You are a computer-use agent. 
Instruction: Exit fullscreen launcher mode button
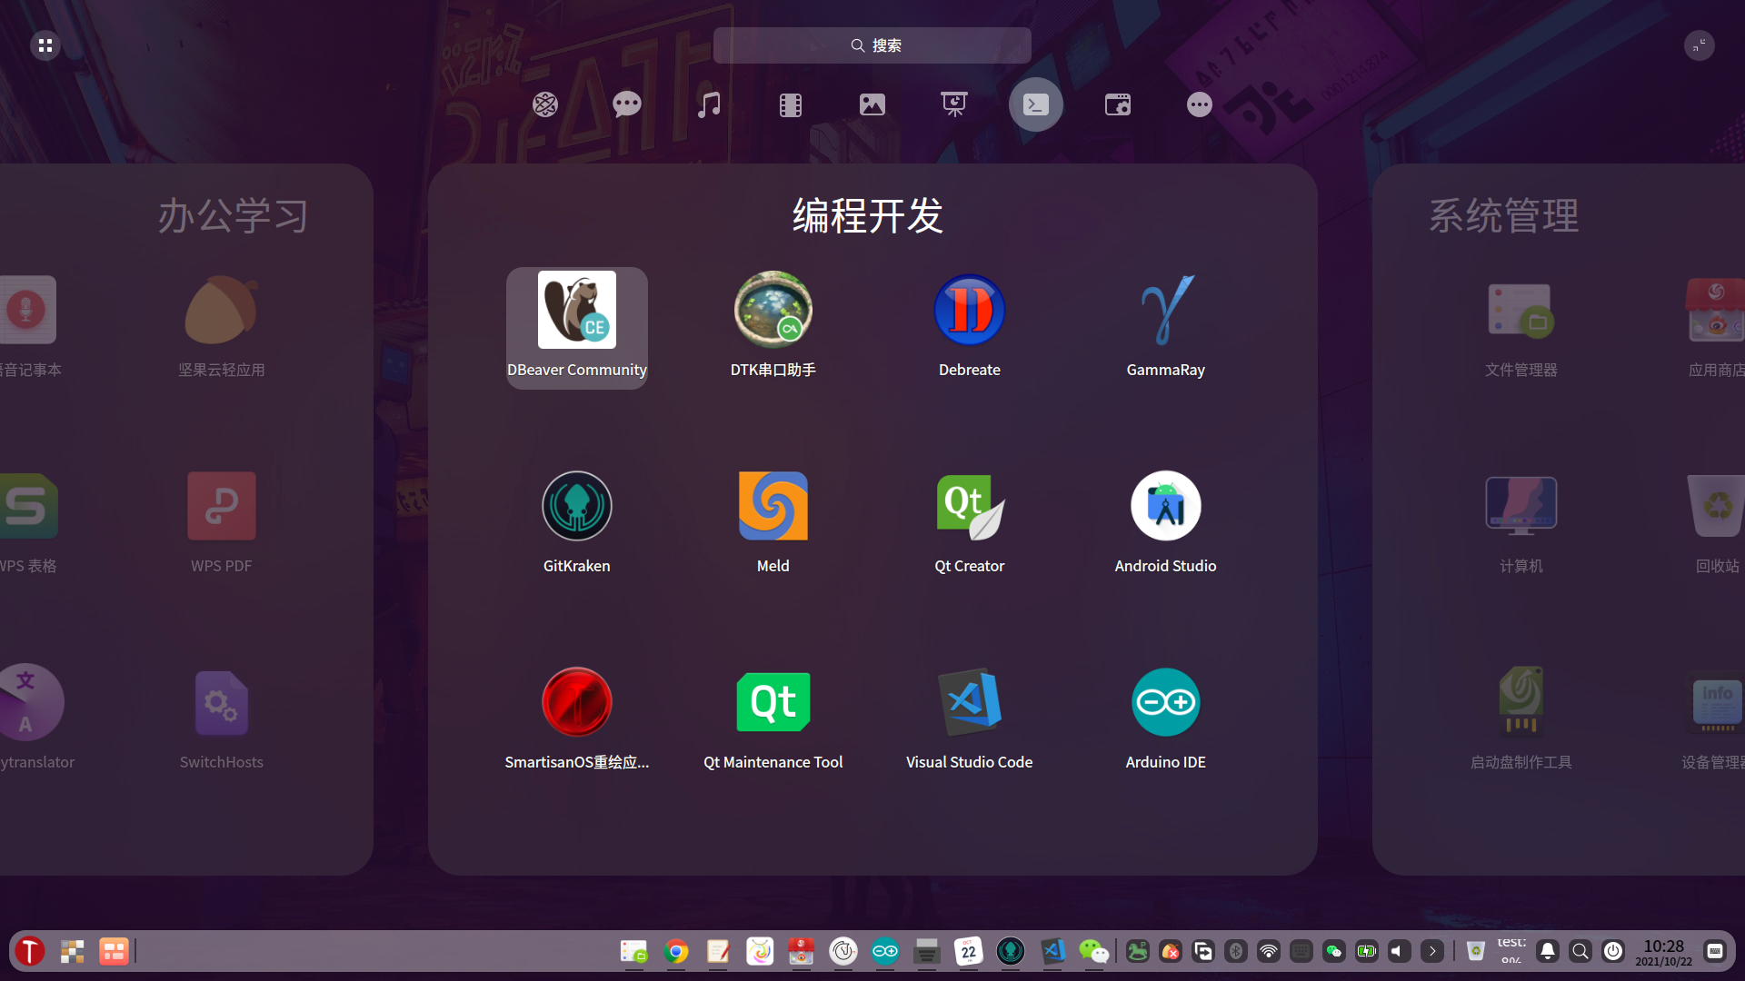[1699, 45]
